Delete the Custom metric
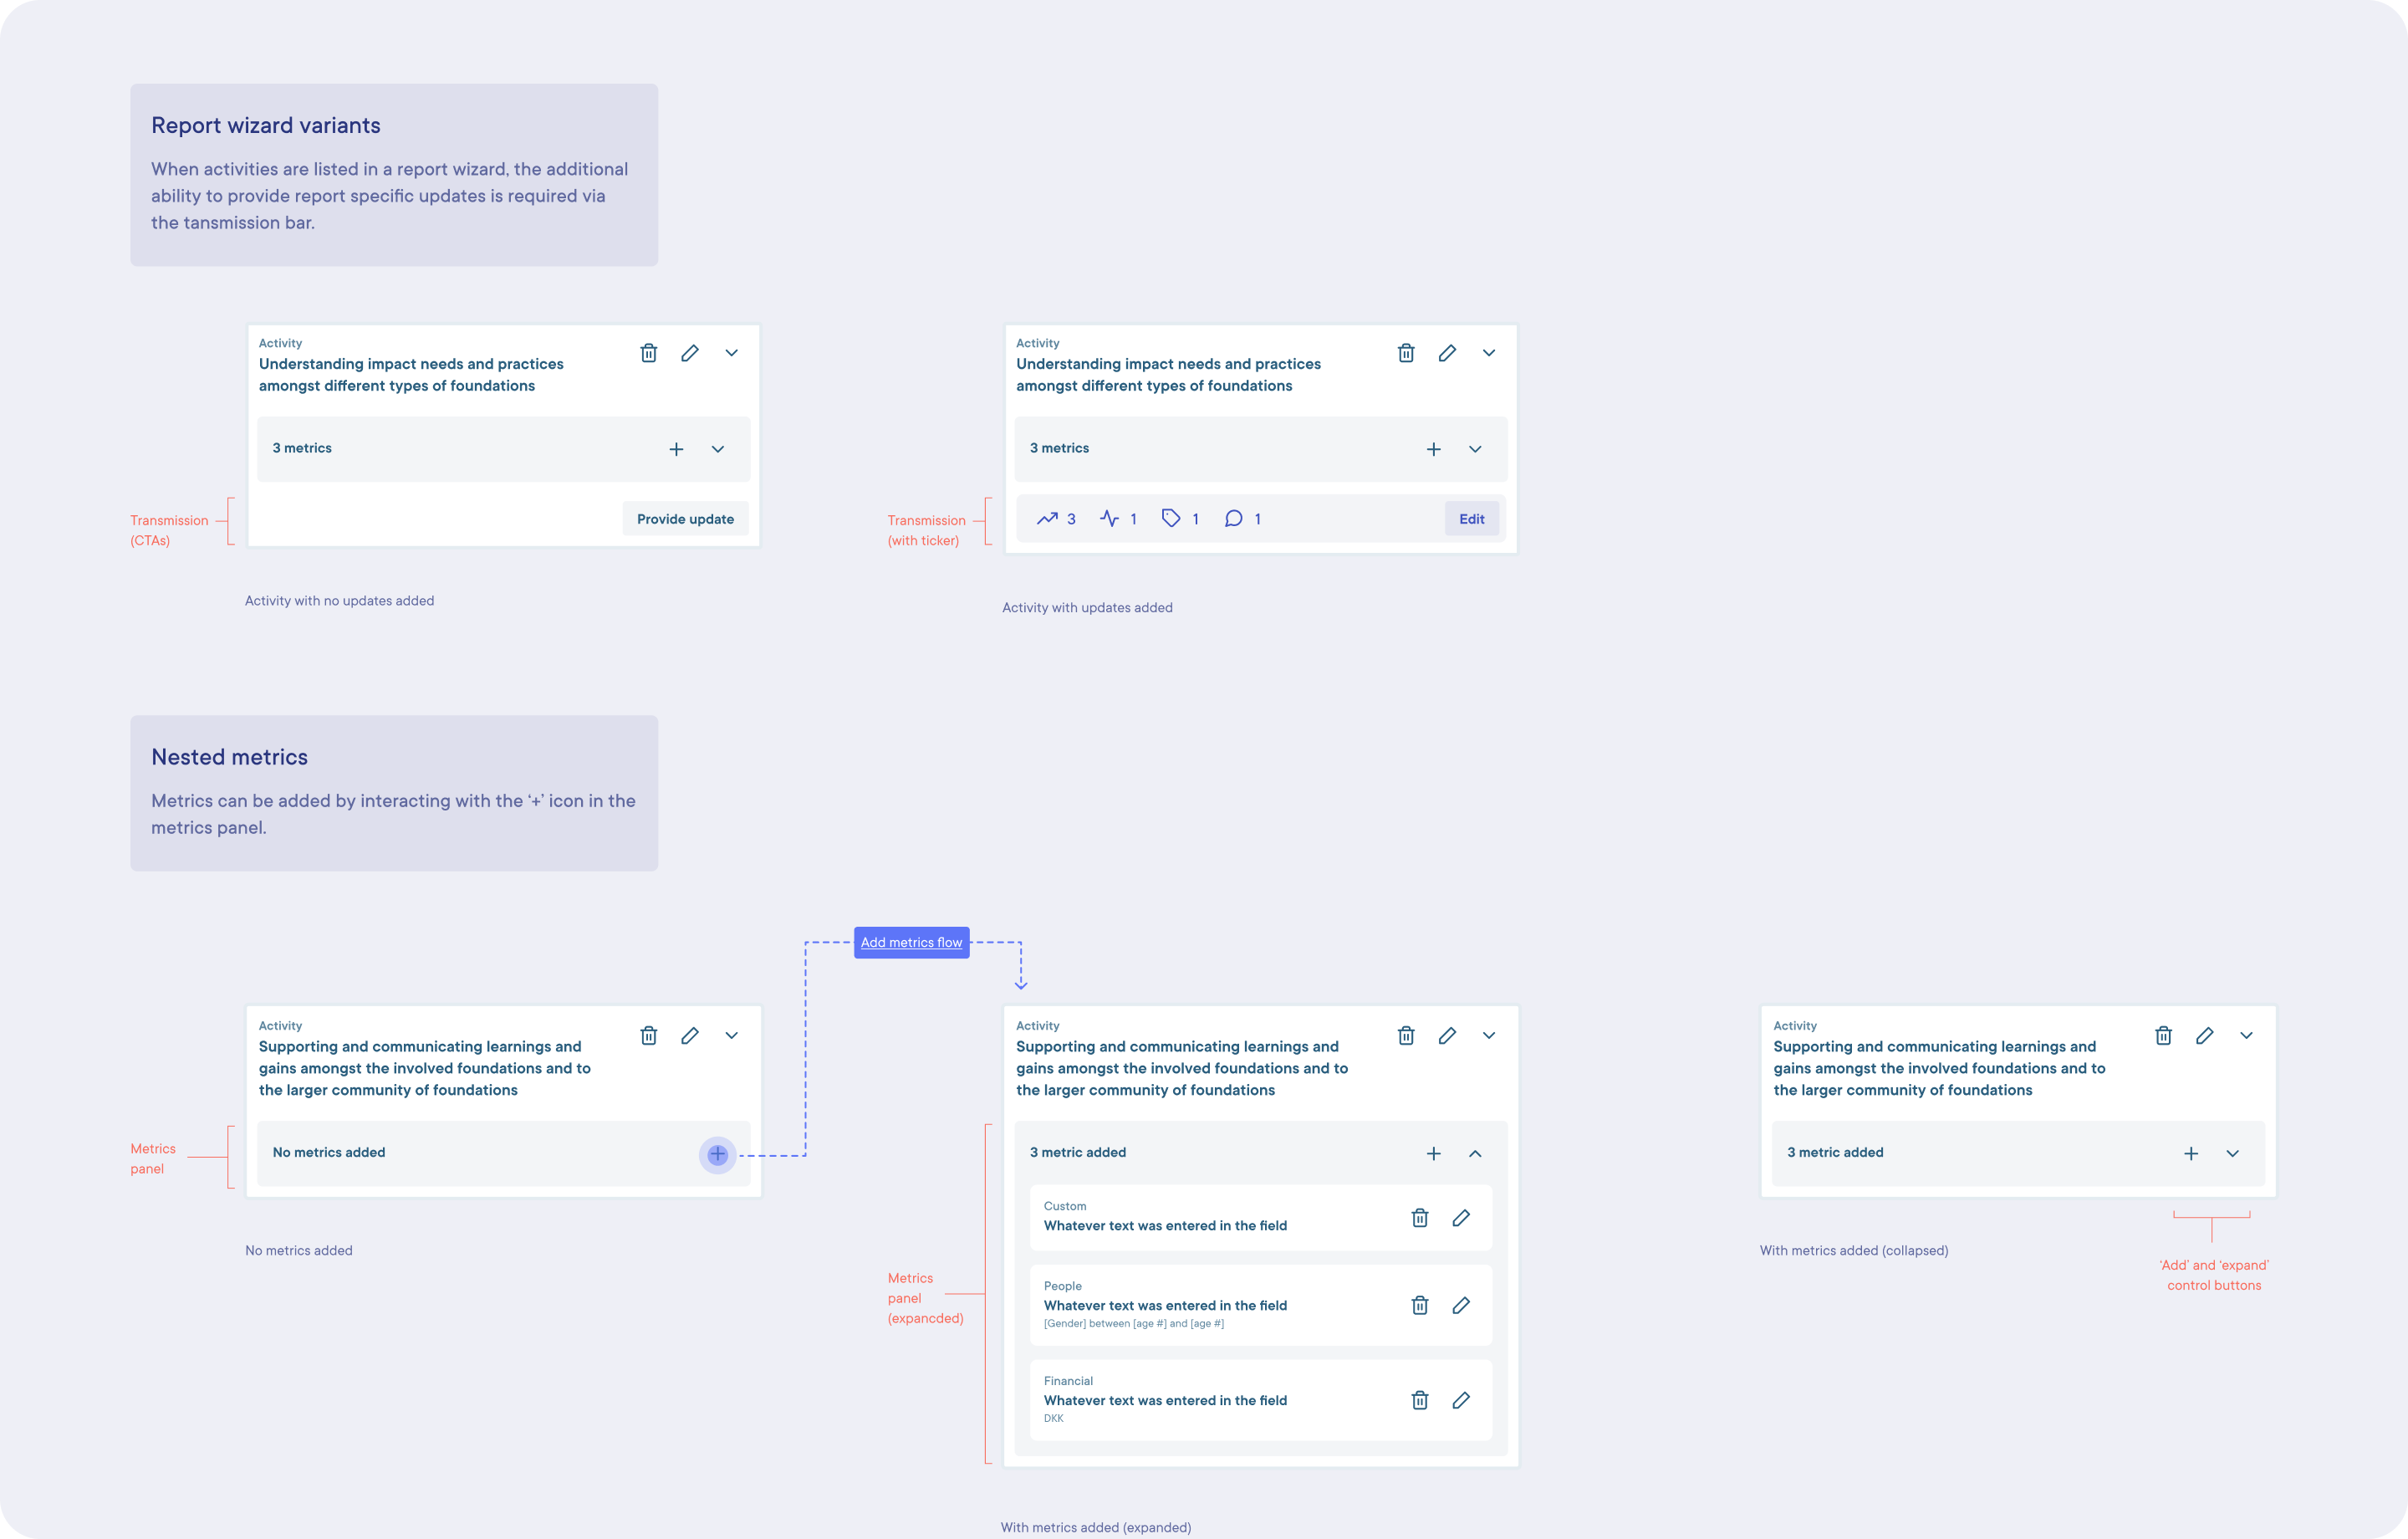The image size is (2408, 1539). 1420,1218
